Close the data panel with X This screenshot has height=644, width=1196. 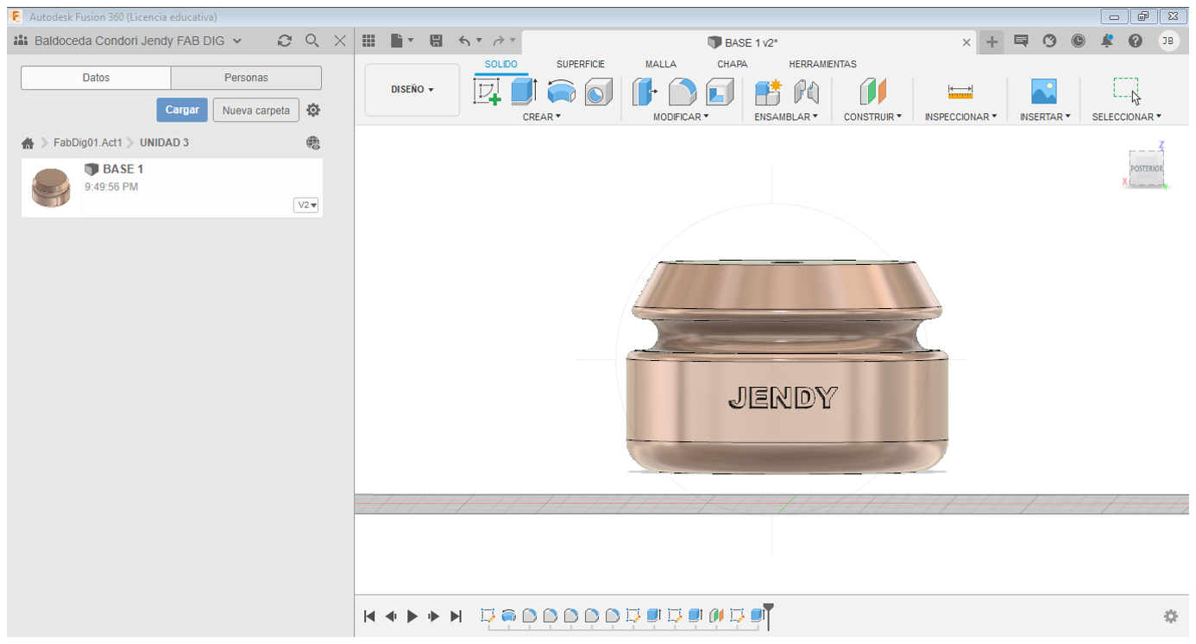[340, 41]
